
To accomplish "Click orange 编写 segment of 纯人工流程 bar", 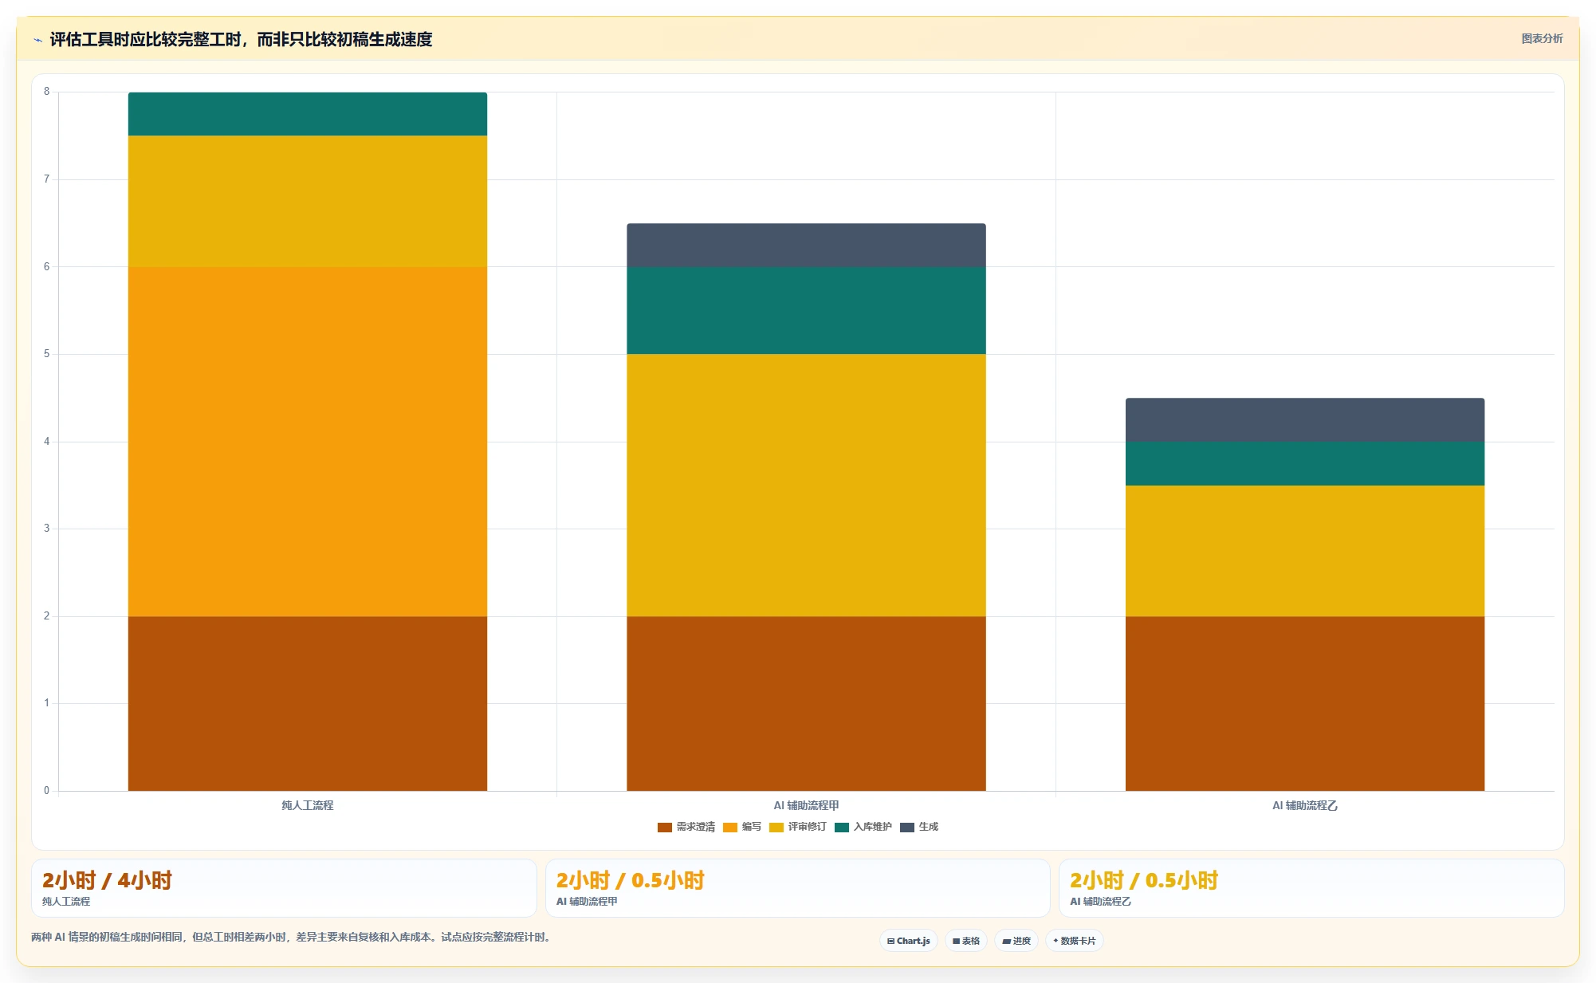I will pos(308,442).
